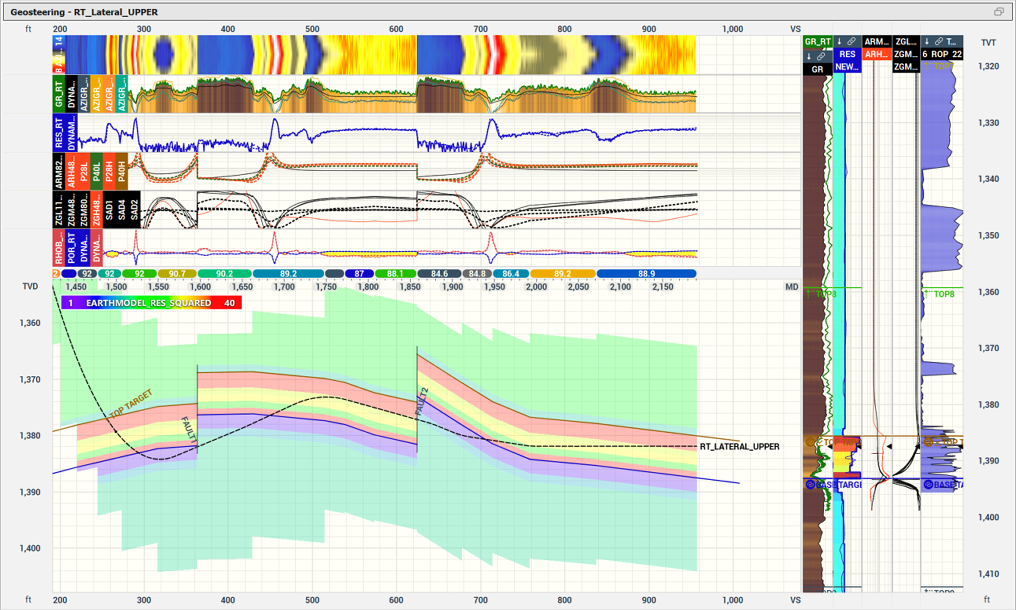Viewport: 1016px width, 610px height.
Task: Select the 6 ROP 22 scale header
Action: [x=942, y=54]
